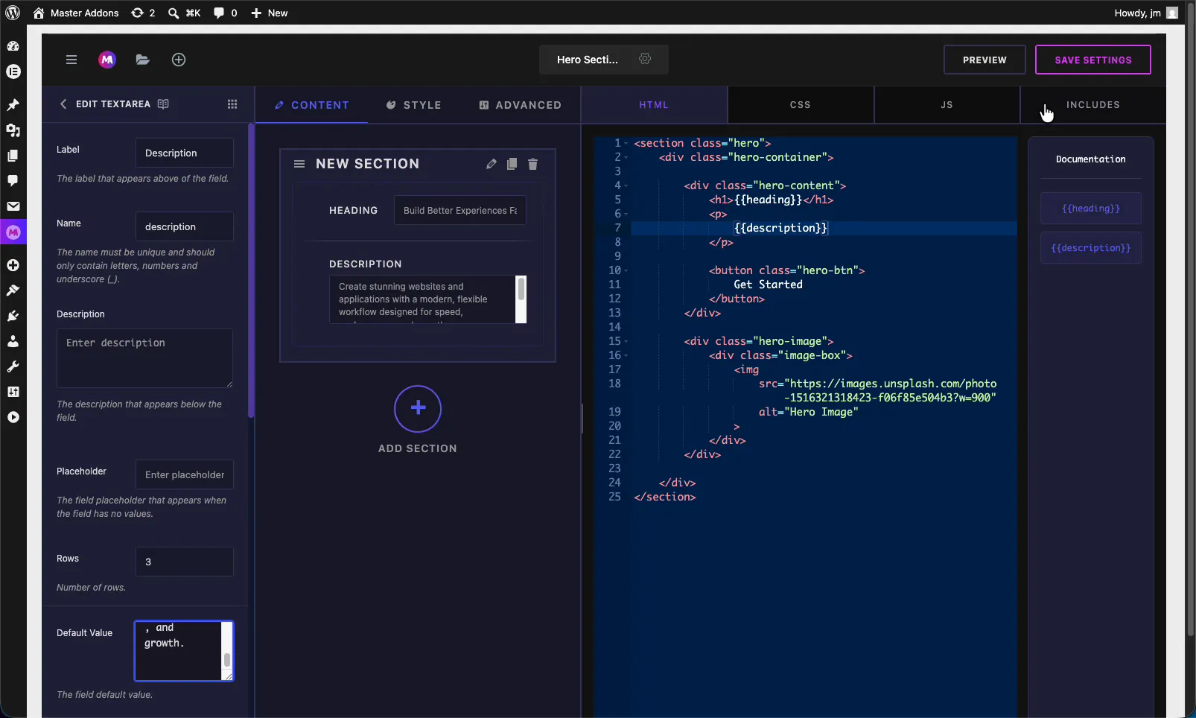Click the Label input containing Description
This screenshot has width=1196, height=718.
(x=185, y=153)
